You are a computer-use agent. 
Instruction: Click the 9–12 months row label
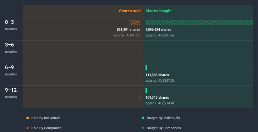tap(11, 93)
